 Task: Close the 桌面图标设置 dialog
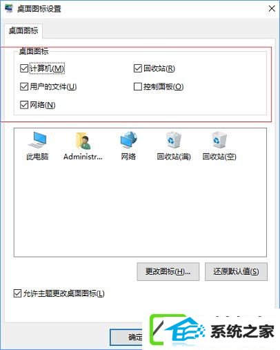(x=272, y=9)
